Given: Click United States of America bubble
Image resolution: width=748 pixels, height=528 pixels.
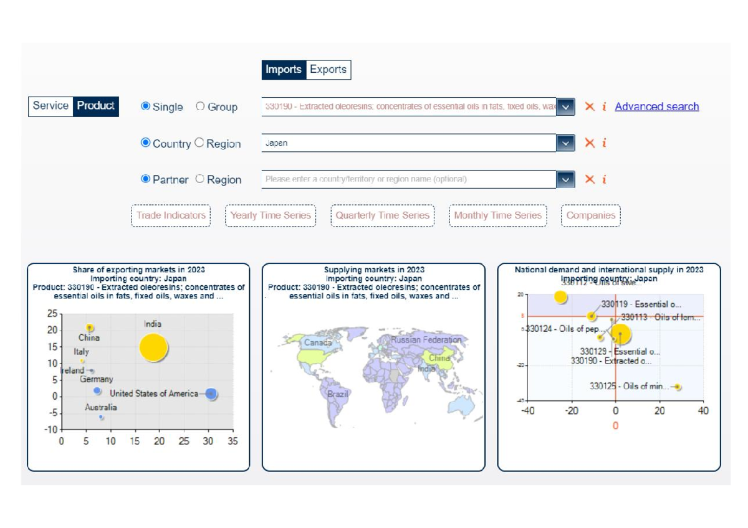Looking at the screenshot, I should (x=211, y=394).
